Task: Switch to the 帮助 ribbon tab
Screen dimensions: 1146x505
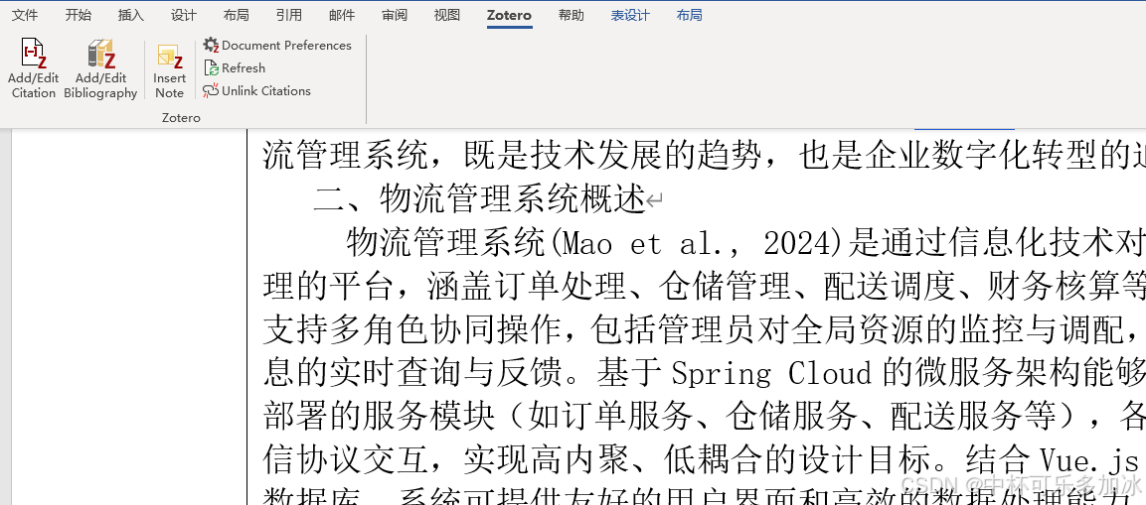Action: pyautogui.click(x=571, y=15)
